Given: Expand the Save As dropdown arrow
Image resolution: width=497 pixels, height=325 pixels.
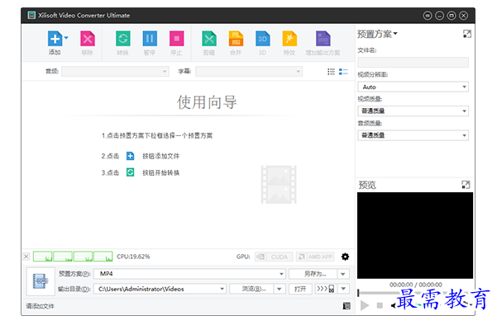Looking at the screenshot, I should (x=343, y=274).
